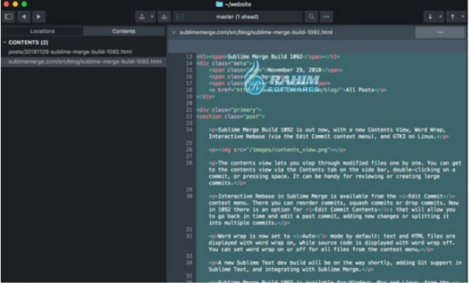469x283 pixels.
Task: Click the section class="post" line
Action: 231,117
